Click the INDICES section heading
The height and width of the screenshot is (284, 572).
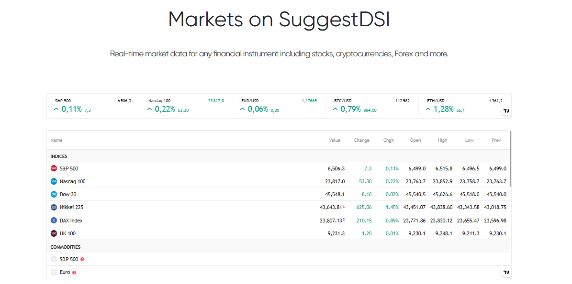click(x=59, y=157)
